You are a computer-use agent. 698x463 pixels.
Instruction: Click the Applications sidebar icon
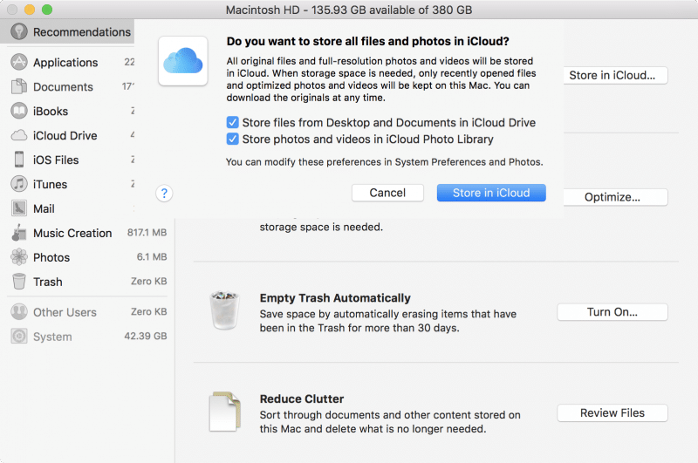pyautogui.click(x=18, y=62)
